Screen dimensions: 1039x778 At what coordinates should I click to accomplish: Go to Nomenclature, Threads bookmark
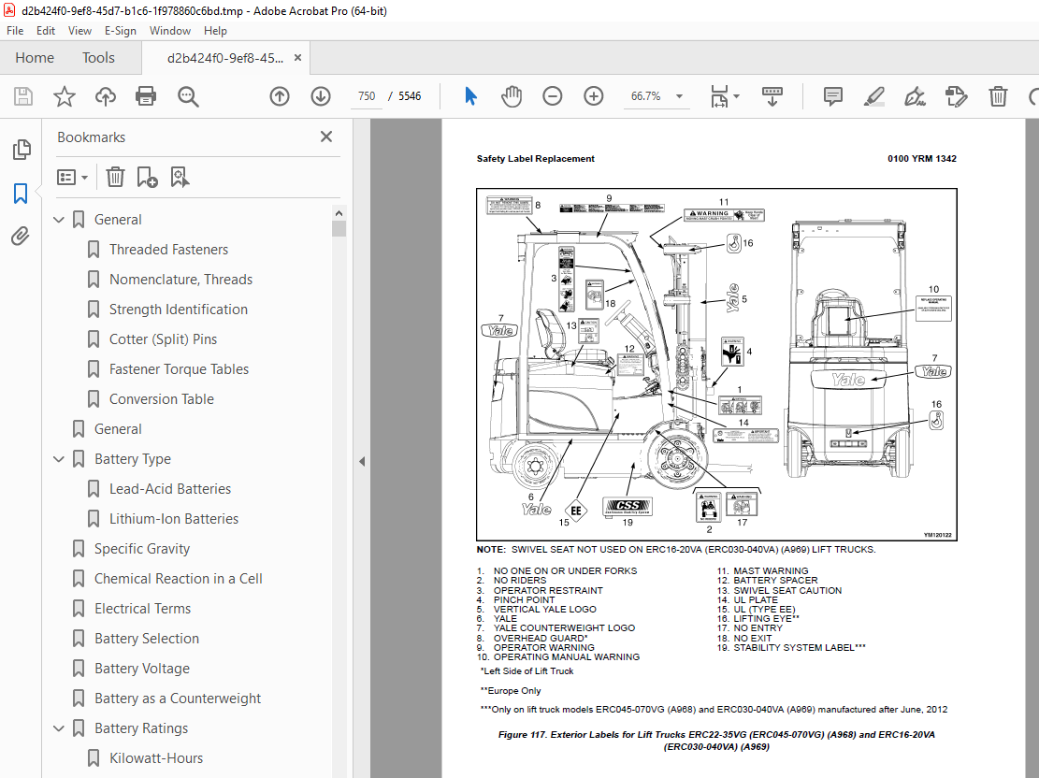pyautogui.click(x=180, y=279)
